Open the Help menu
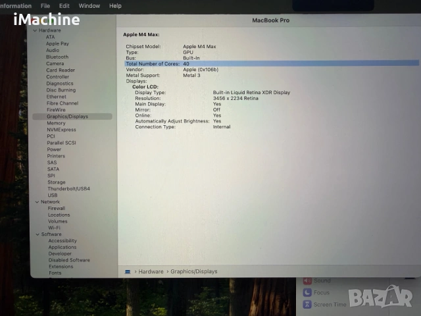 115,6
